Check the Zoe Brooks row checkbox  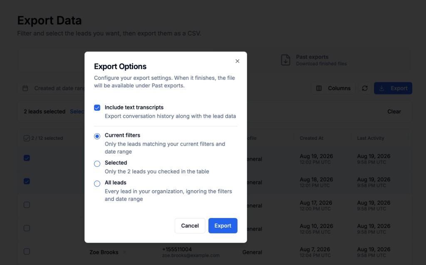tap(27, 251)
